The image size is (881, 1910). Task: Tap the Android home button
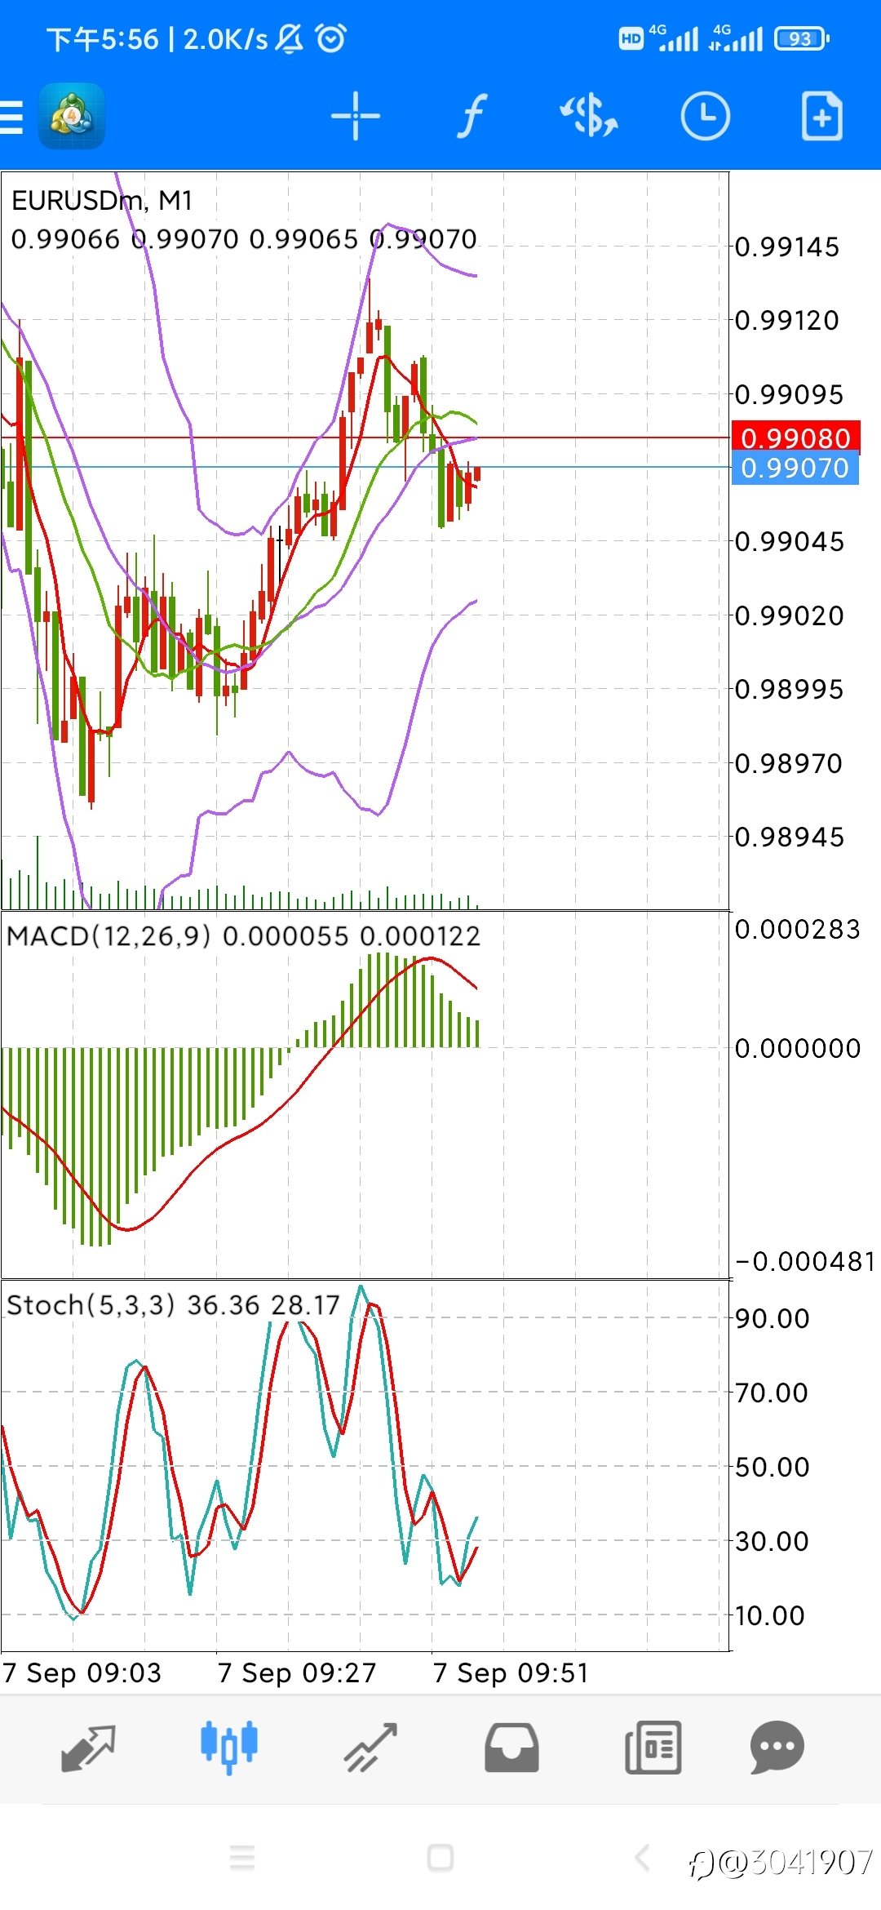440,1858
